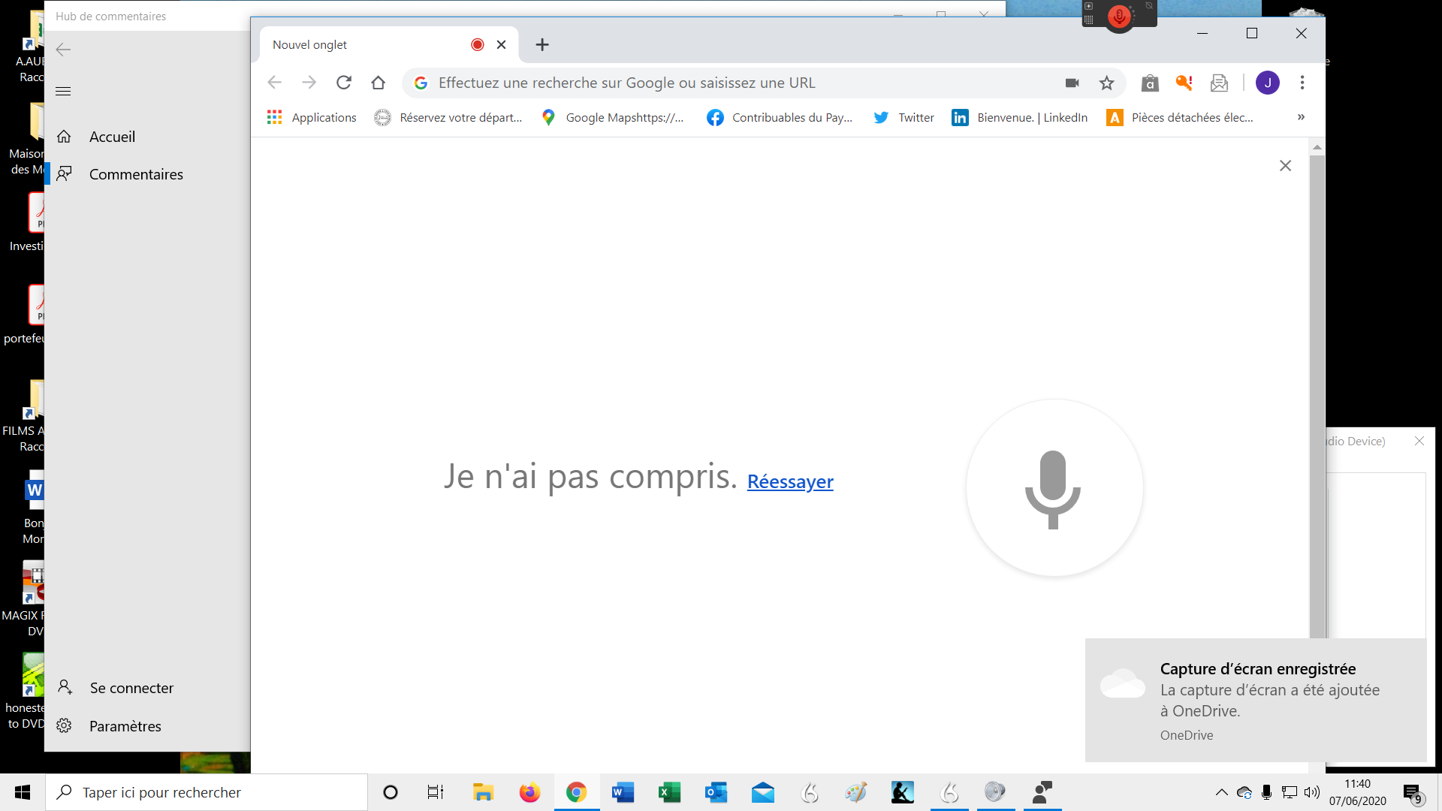Image resolution: width=1442 pixels, height=811 pixels.
Task: Click the Chrome browser taskbar icon
Action: (x=576, y=792)
